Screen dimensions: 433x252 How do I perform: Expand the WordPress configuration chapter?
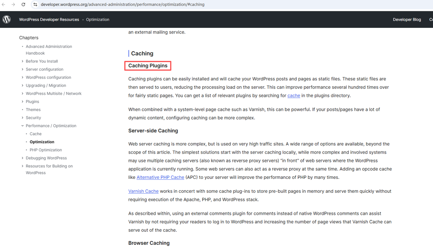point(22,77)
